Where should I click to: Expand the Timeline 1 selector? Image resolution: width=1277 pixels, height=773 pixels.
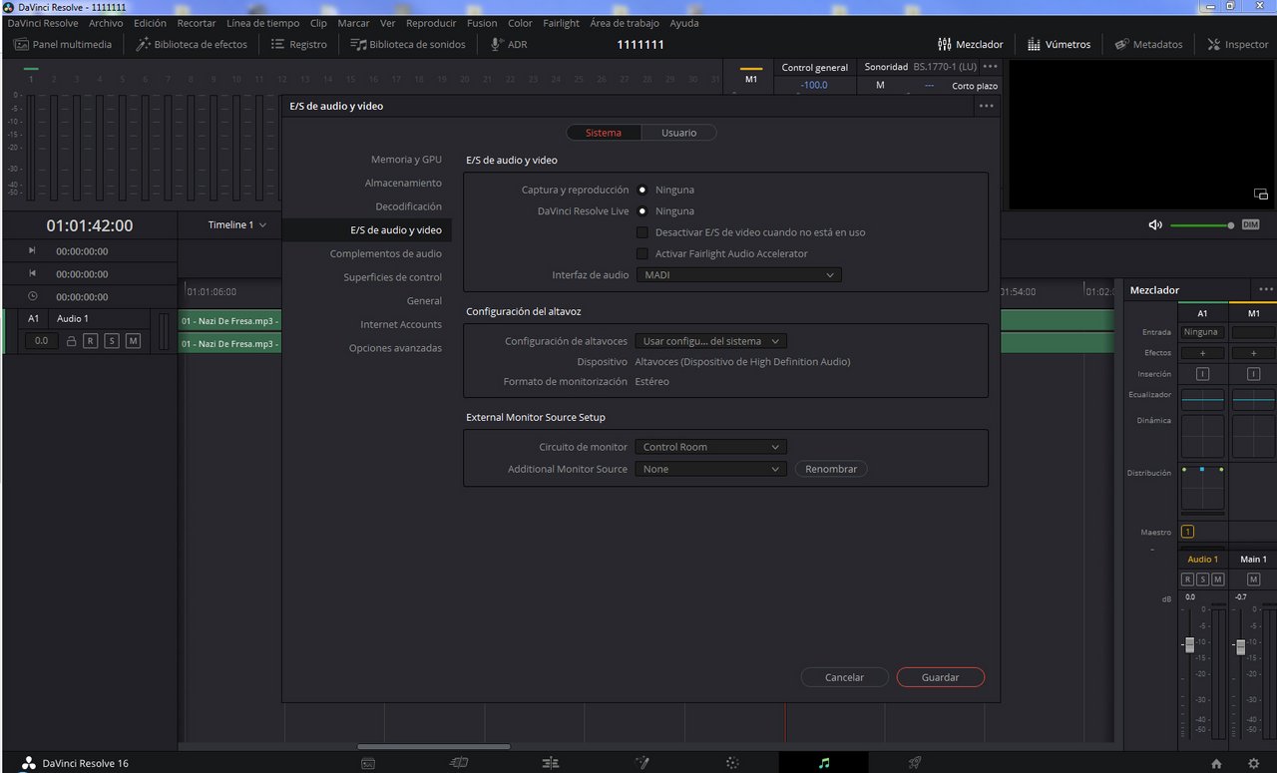[x=237, y=225]
